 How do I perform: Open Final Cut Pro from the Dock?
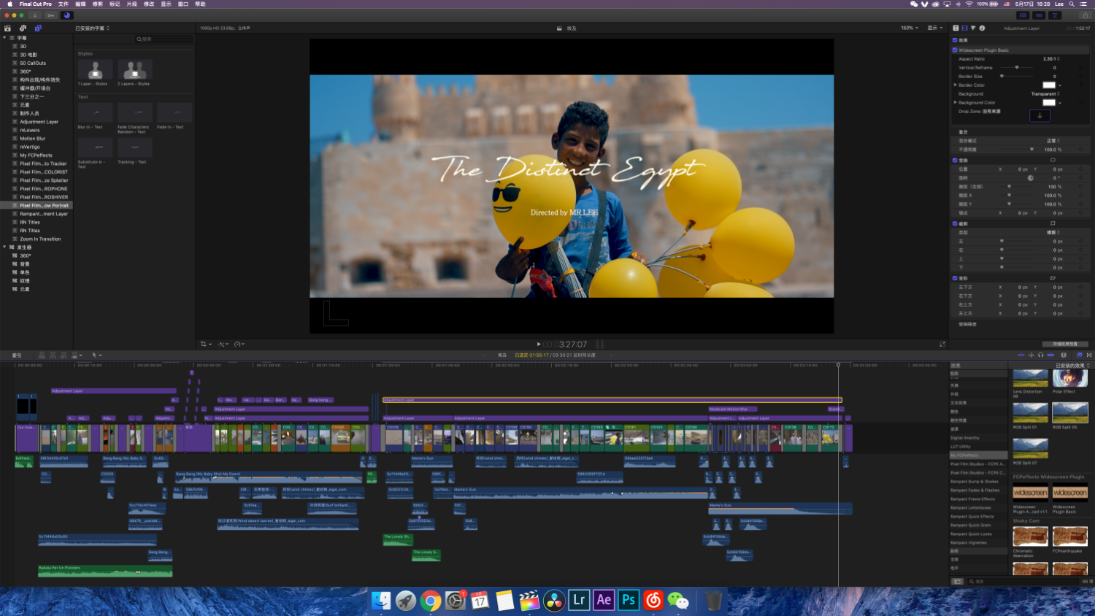tap(529, 600)
